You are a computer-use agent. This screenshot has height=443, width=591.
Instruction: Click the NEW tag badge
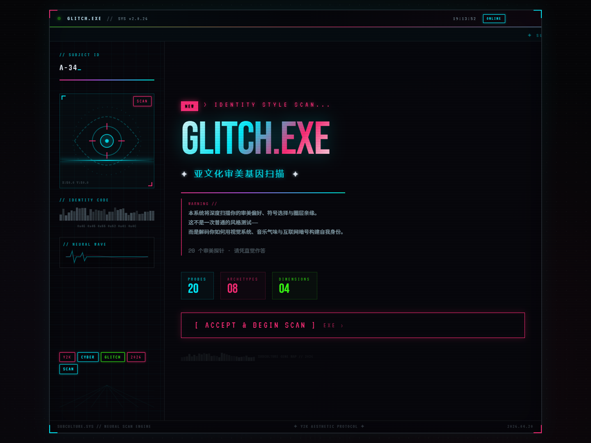(x=190, y=106)
